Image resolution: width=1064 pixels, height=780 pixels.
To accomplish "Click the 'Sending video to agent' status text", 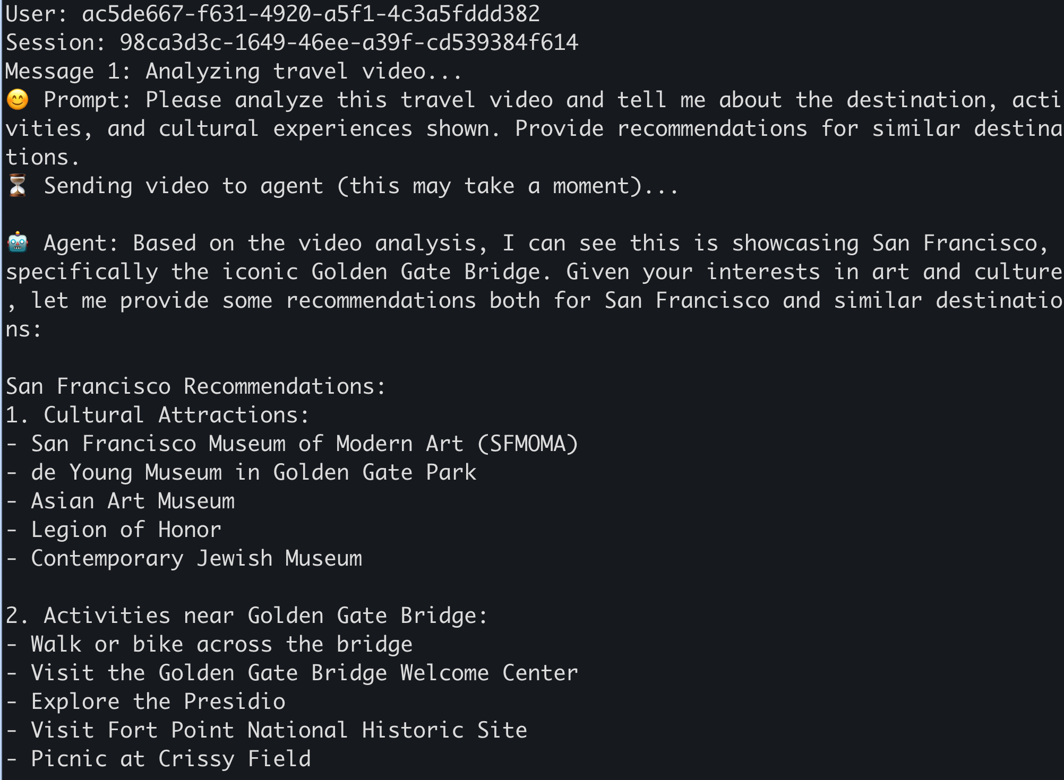I will click(361, 186).
